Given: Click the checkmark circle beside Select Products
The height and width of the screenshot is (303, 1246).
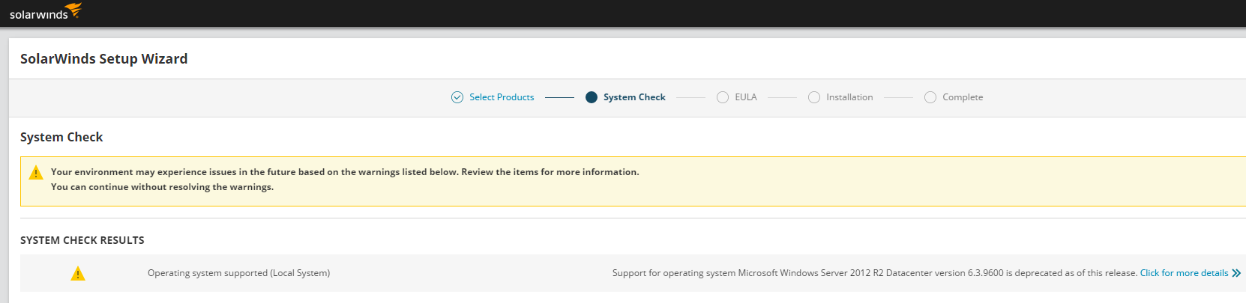Looking at the screenshot, I should (457, 97).
